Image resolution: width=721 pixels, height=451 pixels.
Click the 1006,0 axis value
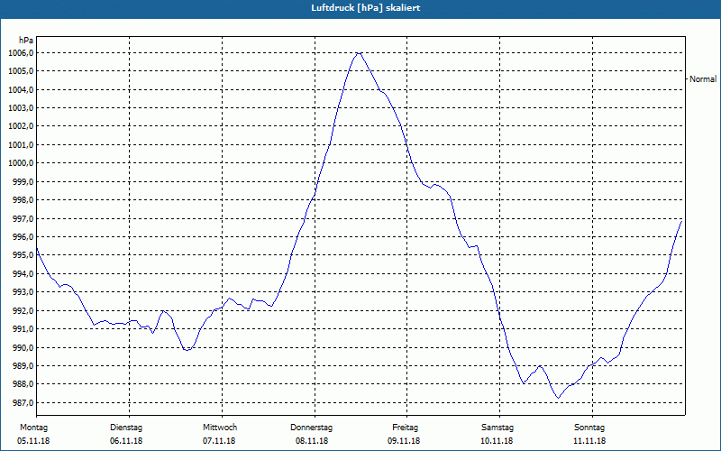pyautogui.click(x=21, y=53)
